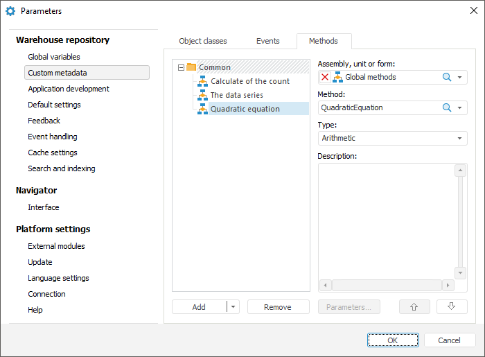Select Global variables in the sidebar
The image size is (485, 357).
54,57
